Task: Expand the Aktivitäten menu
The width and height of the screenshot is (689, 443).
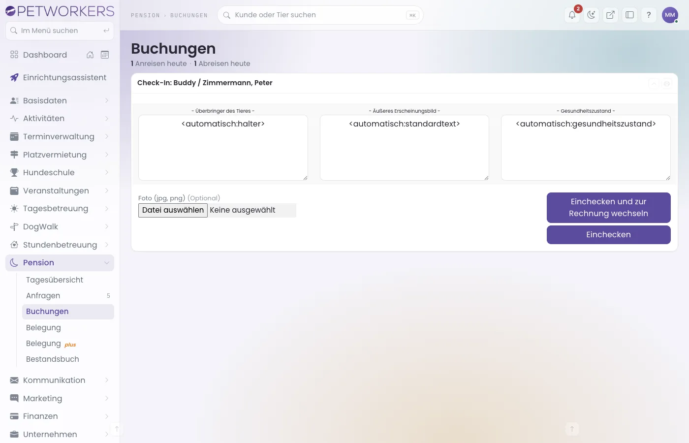Action: coord(60,119)
